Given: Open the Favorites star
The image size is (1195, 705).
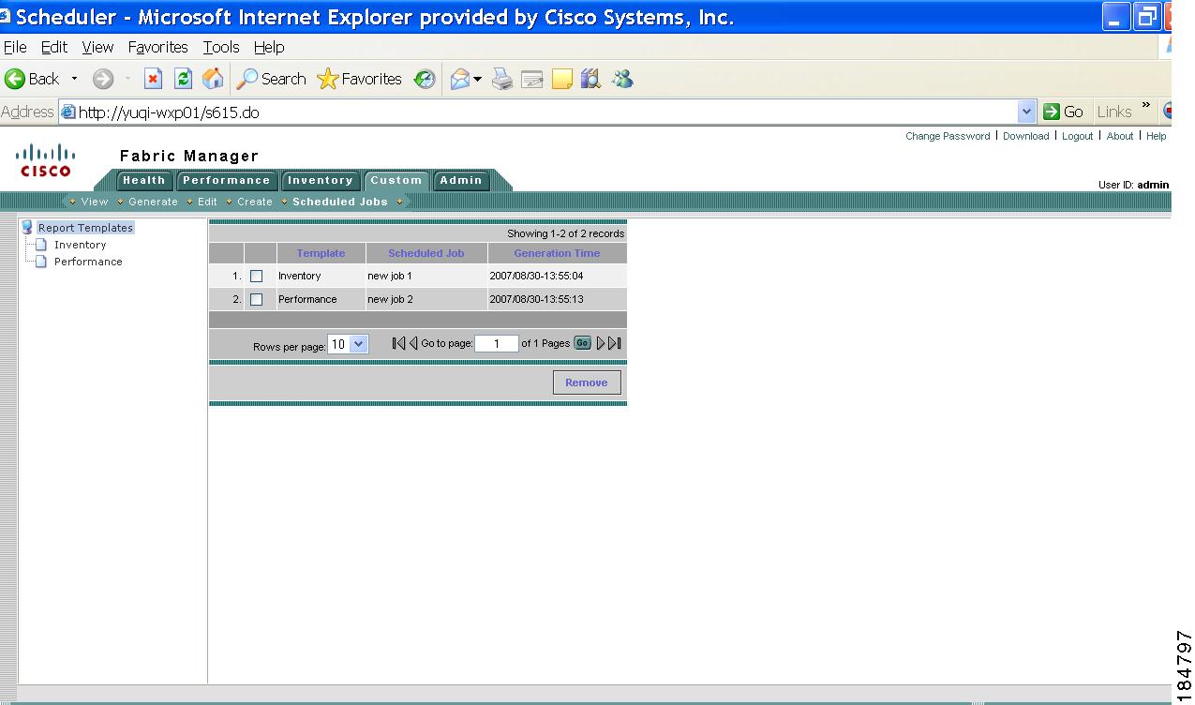Looking at the screenshot, I should coord(327,80).
